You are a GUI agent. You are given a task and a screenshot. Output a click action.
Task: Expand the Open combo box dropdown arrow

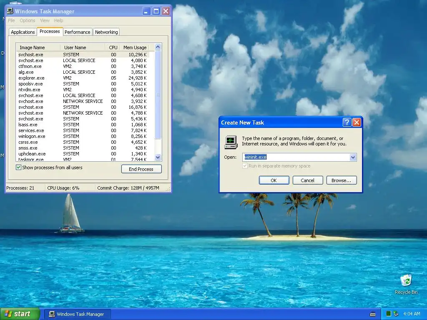pyautogui.click(x=353, y=157)
